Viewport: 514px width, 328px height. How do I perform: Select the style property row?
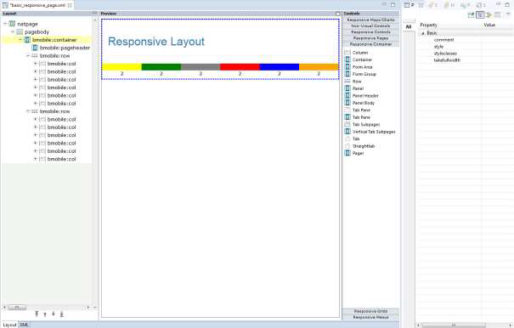pyautogui.click(x=466, y=47)
